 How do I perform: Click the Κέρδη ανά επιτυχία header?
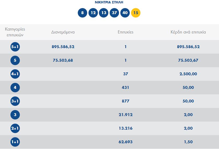click(188, 32)
